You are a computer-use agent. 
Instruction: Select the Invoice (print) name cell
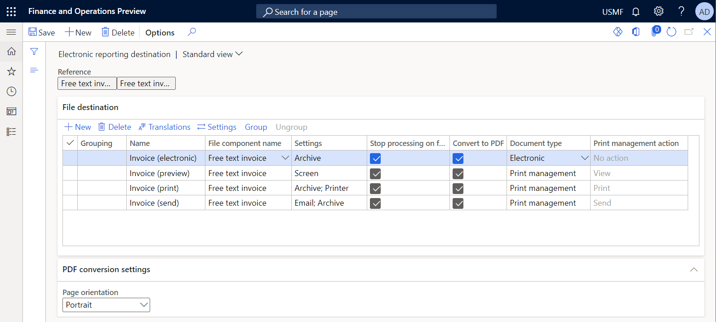click(x=165, y=188)
